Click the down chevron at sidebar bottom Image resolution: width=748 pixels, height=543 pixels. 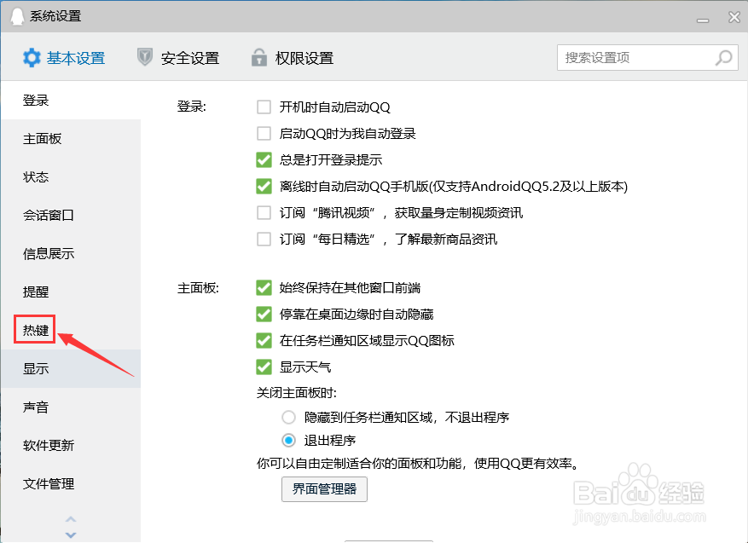click(x=70, y=533)
